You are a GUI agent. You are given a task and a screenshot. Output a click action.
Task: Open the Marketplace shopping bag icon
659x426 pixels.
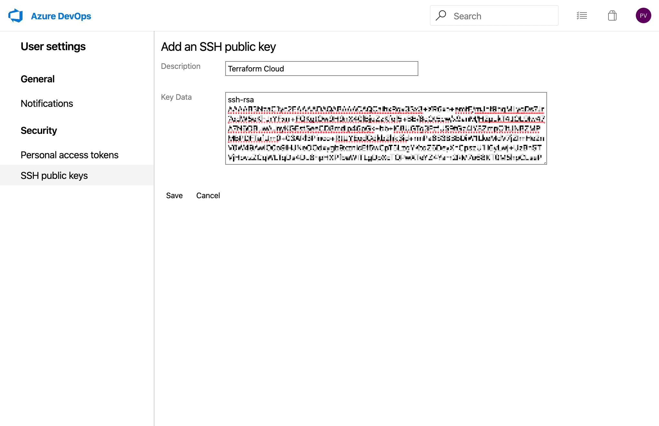[x=612, y=15]
